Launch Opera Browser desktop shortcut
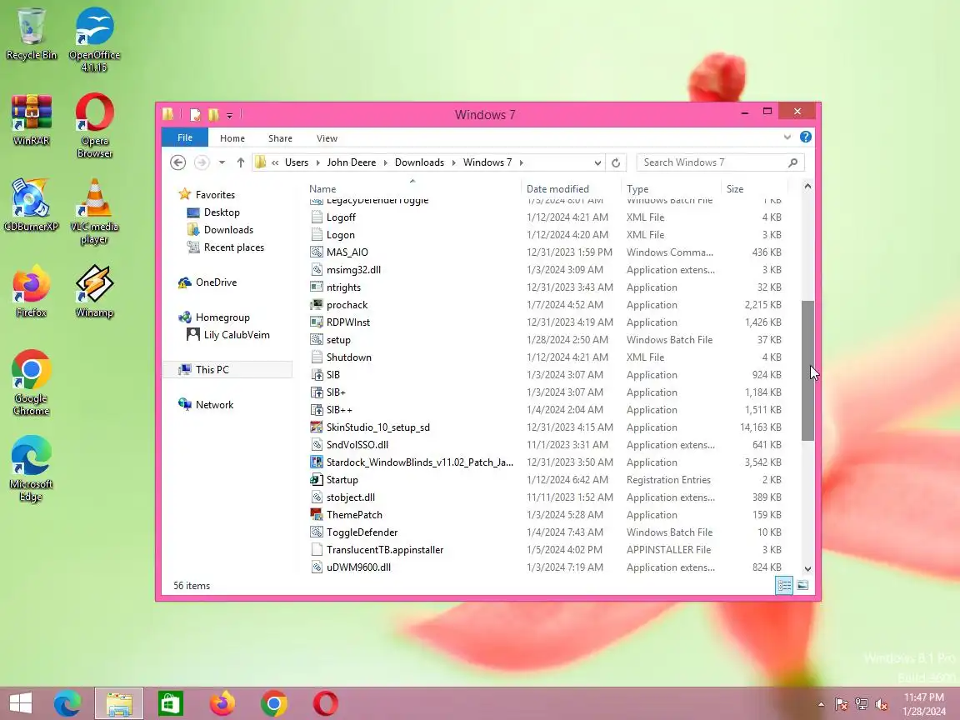This screenshot has height=720, width=960. (x=94, y=126)
